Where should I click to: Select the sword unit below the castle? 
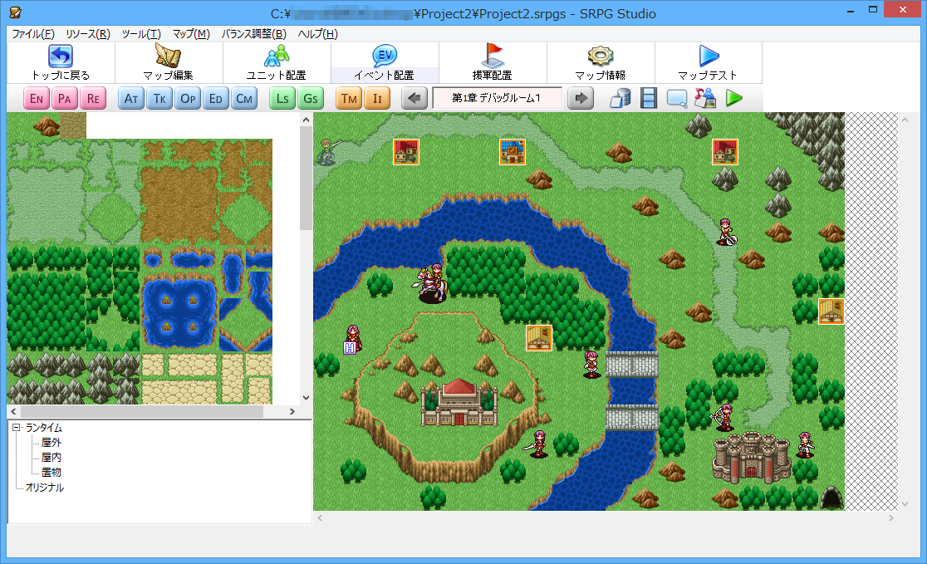538,444
